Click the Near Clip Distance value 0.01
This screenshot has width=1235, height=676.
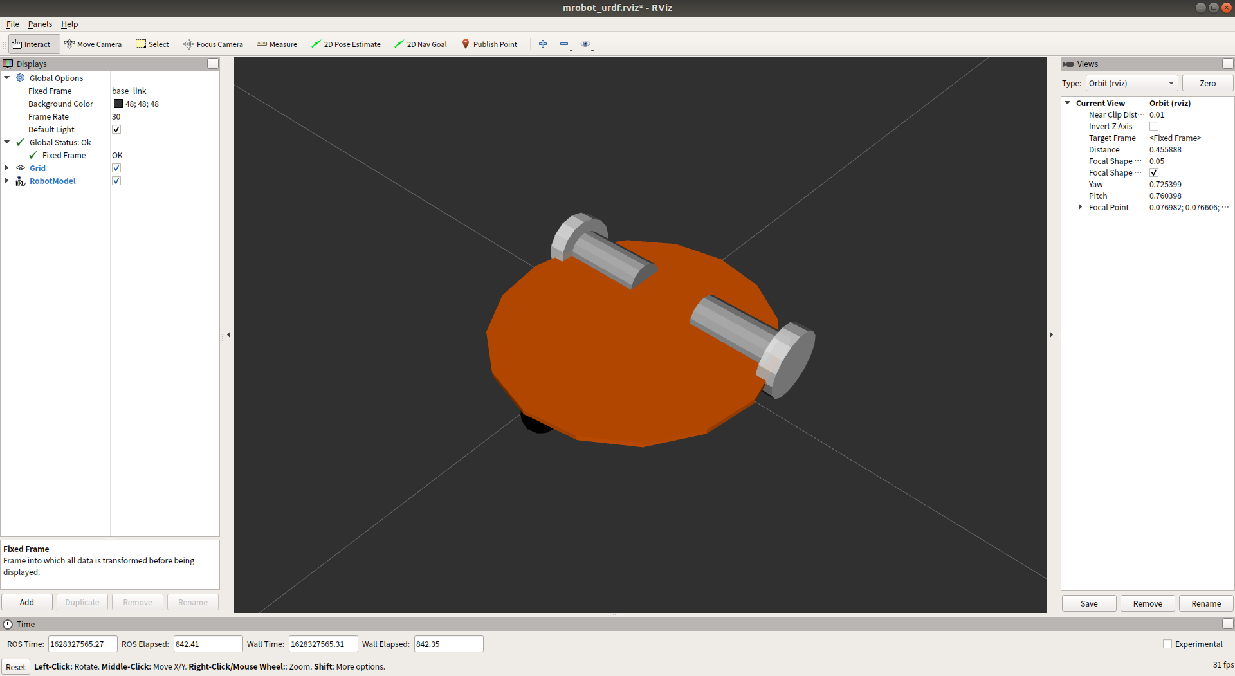1157,114
